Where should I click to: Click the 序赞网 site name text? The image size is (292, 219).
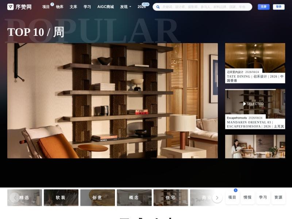[23, 7]
